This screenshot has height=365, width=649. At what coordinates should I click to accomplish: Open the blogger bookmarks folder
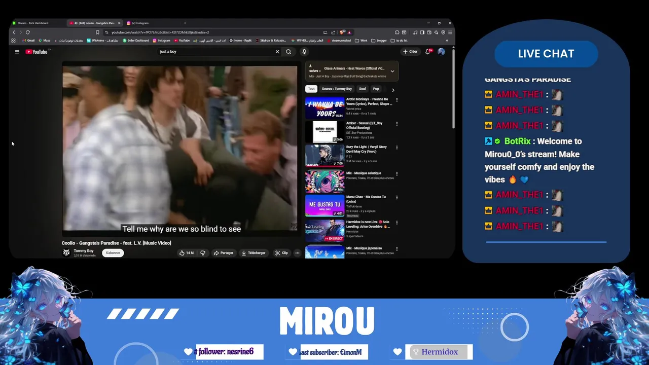pyautogui.click(x=379, y=41)
